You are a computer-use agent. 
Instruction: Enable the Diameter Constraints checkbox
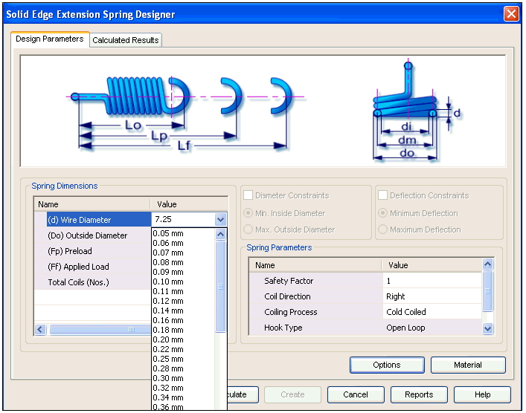pyautogui.click(x=248, y=195)
